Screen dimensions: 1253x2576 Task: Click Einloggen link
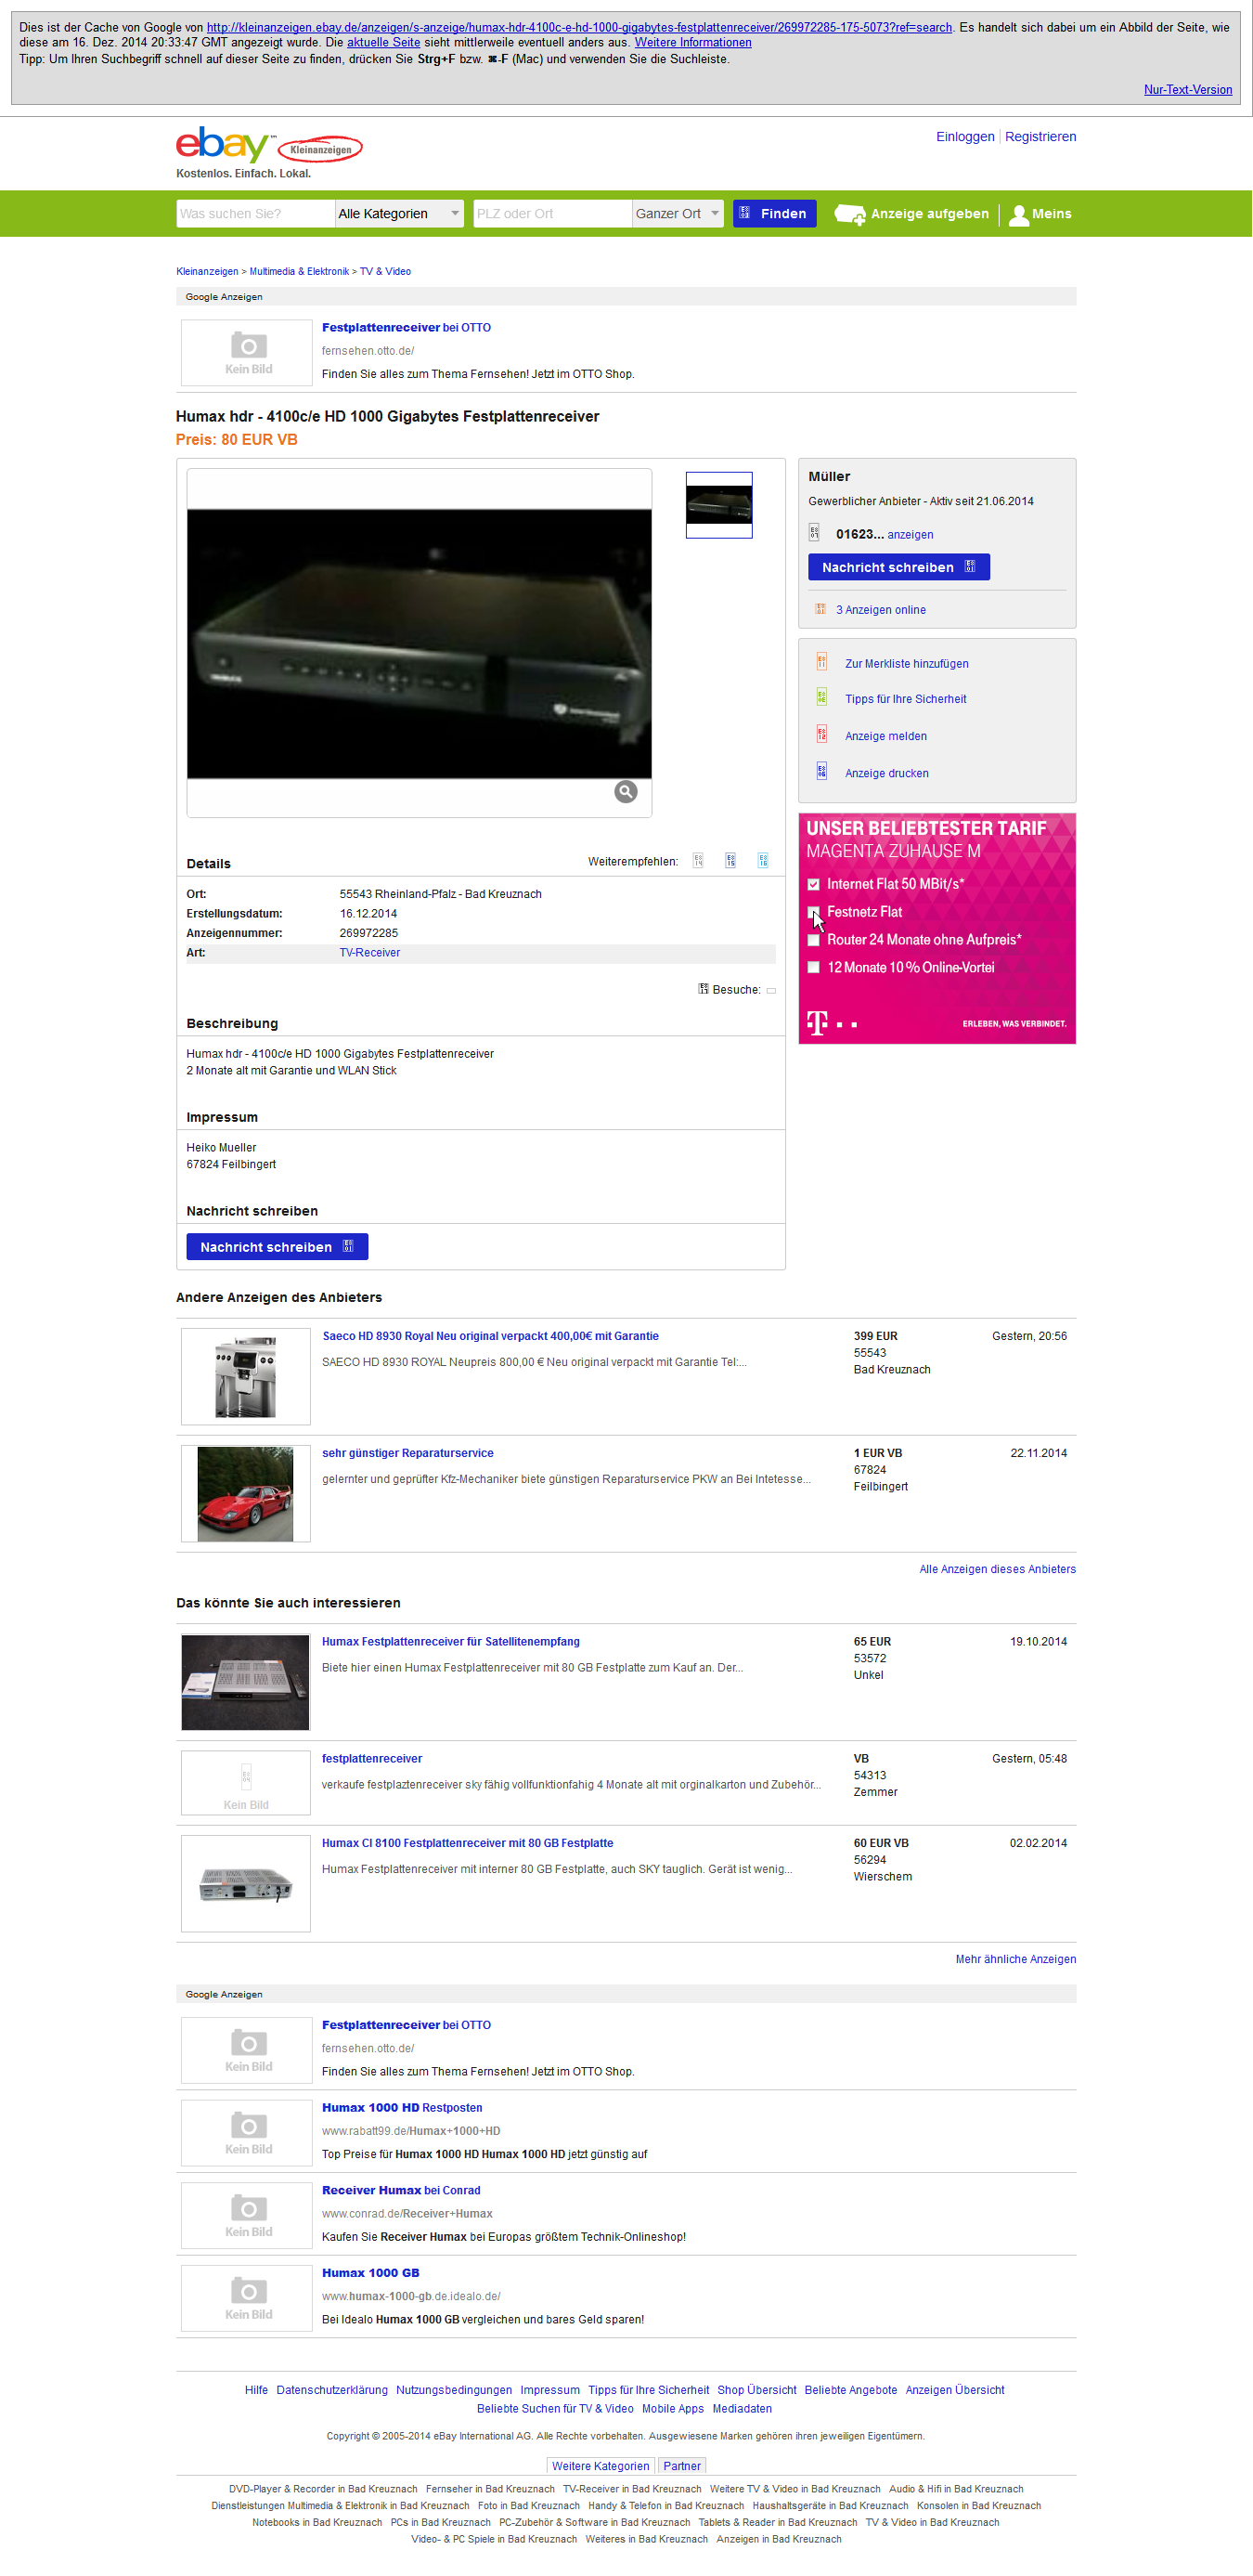pos(964,137)
